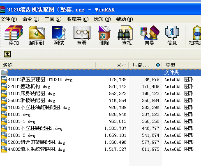Viewport: 201px width, 166px height.
Task: Go up one folder level
Action: click(7, 54)
